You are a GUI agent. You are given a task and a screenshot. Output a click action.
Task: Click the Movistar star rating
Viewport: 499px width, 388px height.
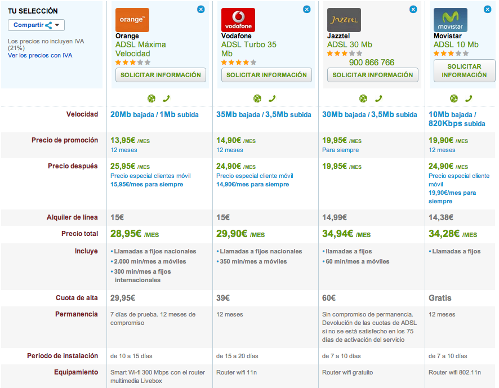click(x=451, y=53)
